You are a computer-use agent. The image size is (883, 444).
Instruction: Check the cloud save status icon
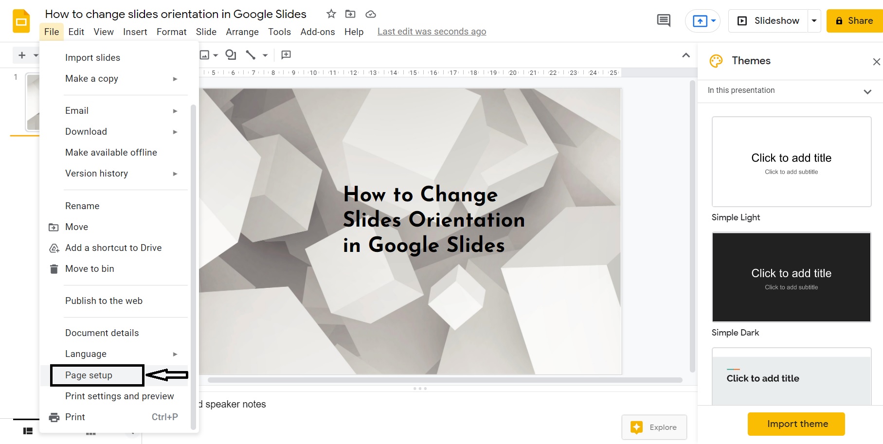pyautogui.click(x=371, y=14)
